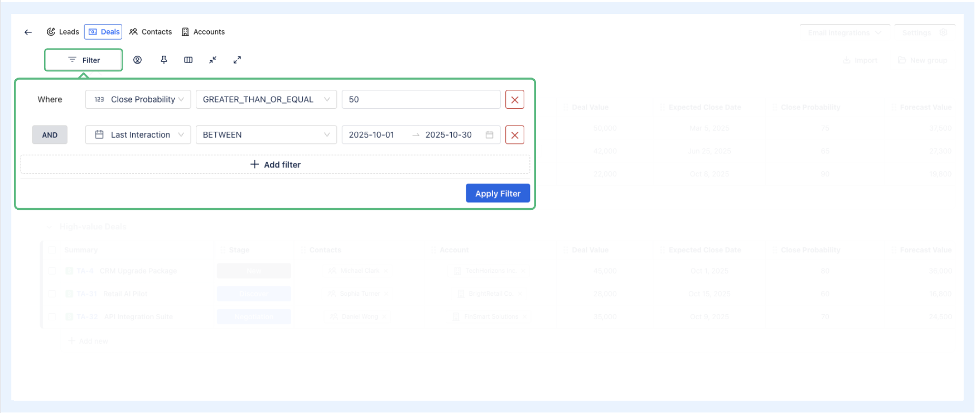Delete the Last Interaction filter row
Image resolution: width=975 pixels, height=413 pixels.
click(514, 135)
